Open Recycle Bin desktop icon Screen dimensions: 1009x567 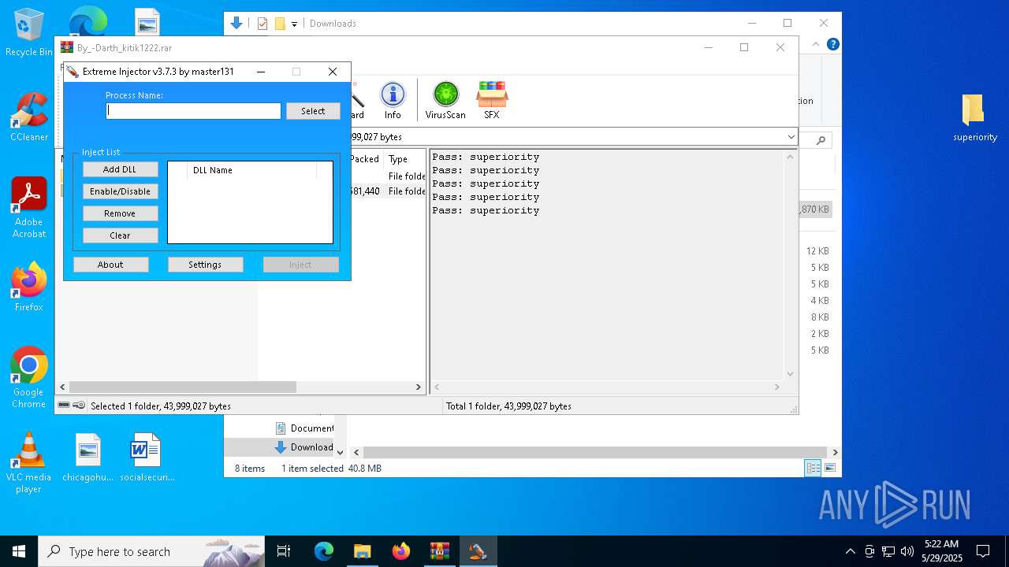(x=29, y=32)
